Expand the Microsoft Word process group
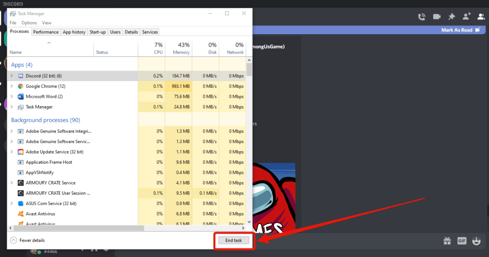This screenshot has width=489, height=257. (12, 97)
